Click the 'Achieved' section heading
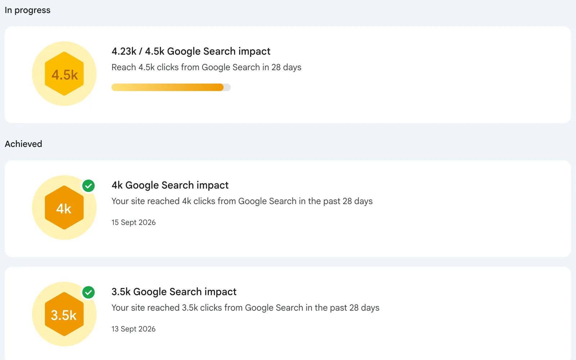 pos(23,144)
